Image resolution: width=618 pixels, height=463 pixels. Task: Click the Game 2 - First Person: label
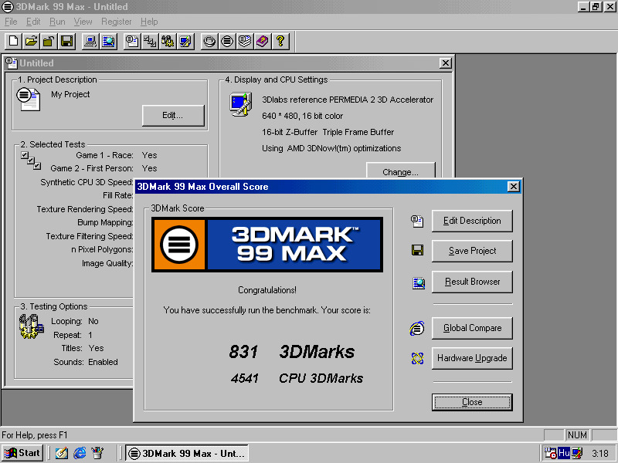92,168
